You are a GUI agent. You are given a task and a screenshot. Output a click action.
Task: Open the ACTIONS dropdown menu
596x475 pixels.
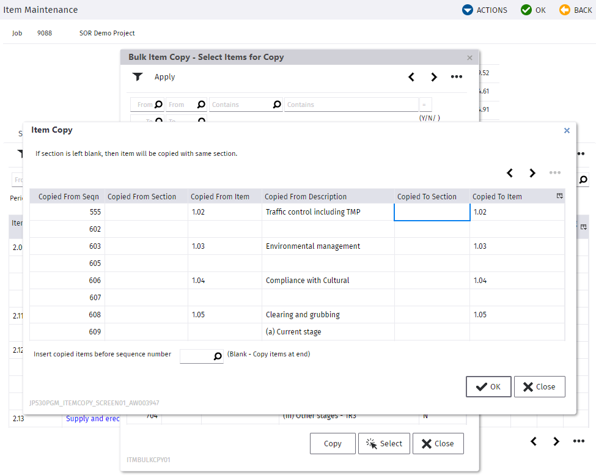pyautogui.click(x=484, y=10)
